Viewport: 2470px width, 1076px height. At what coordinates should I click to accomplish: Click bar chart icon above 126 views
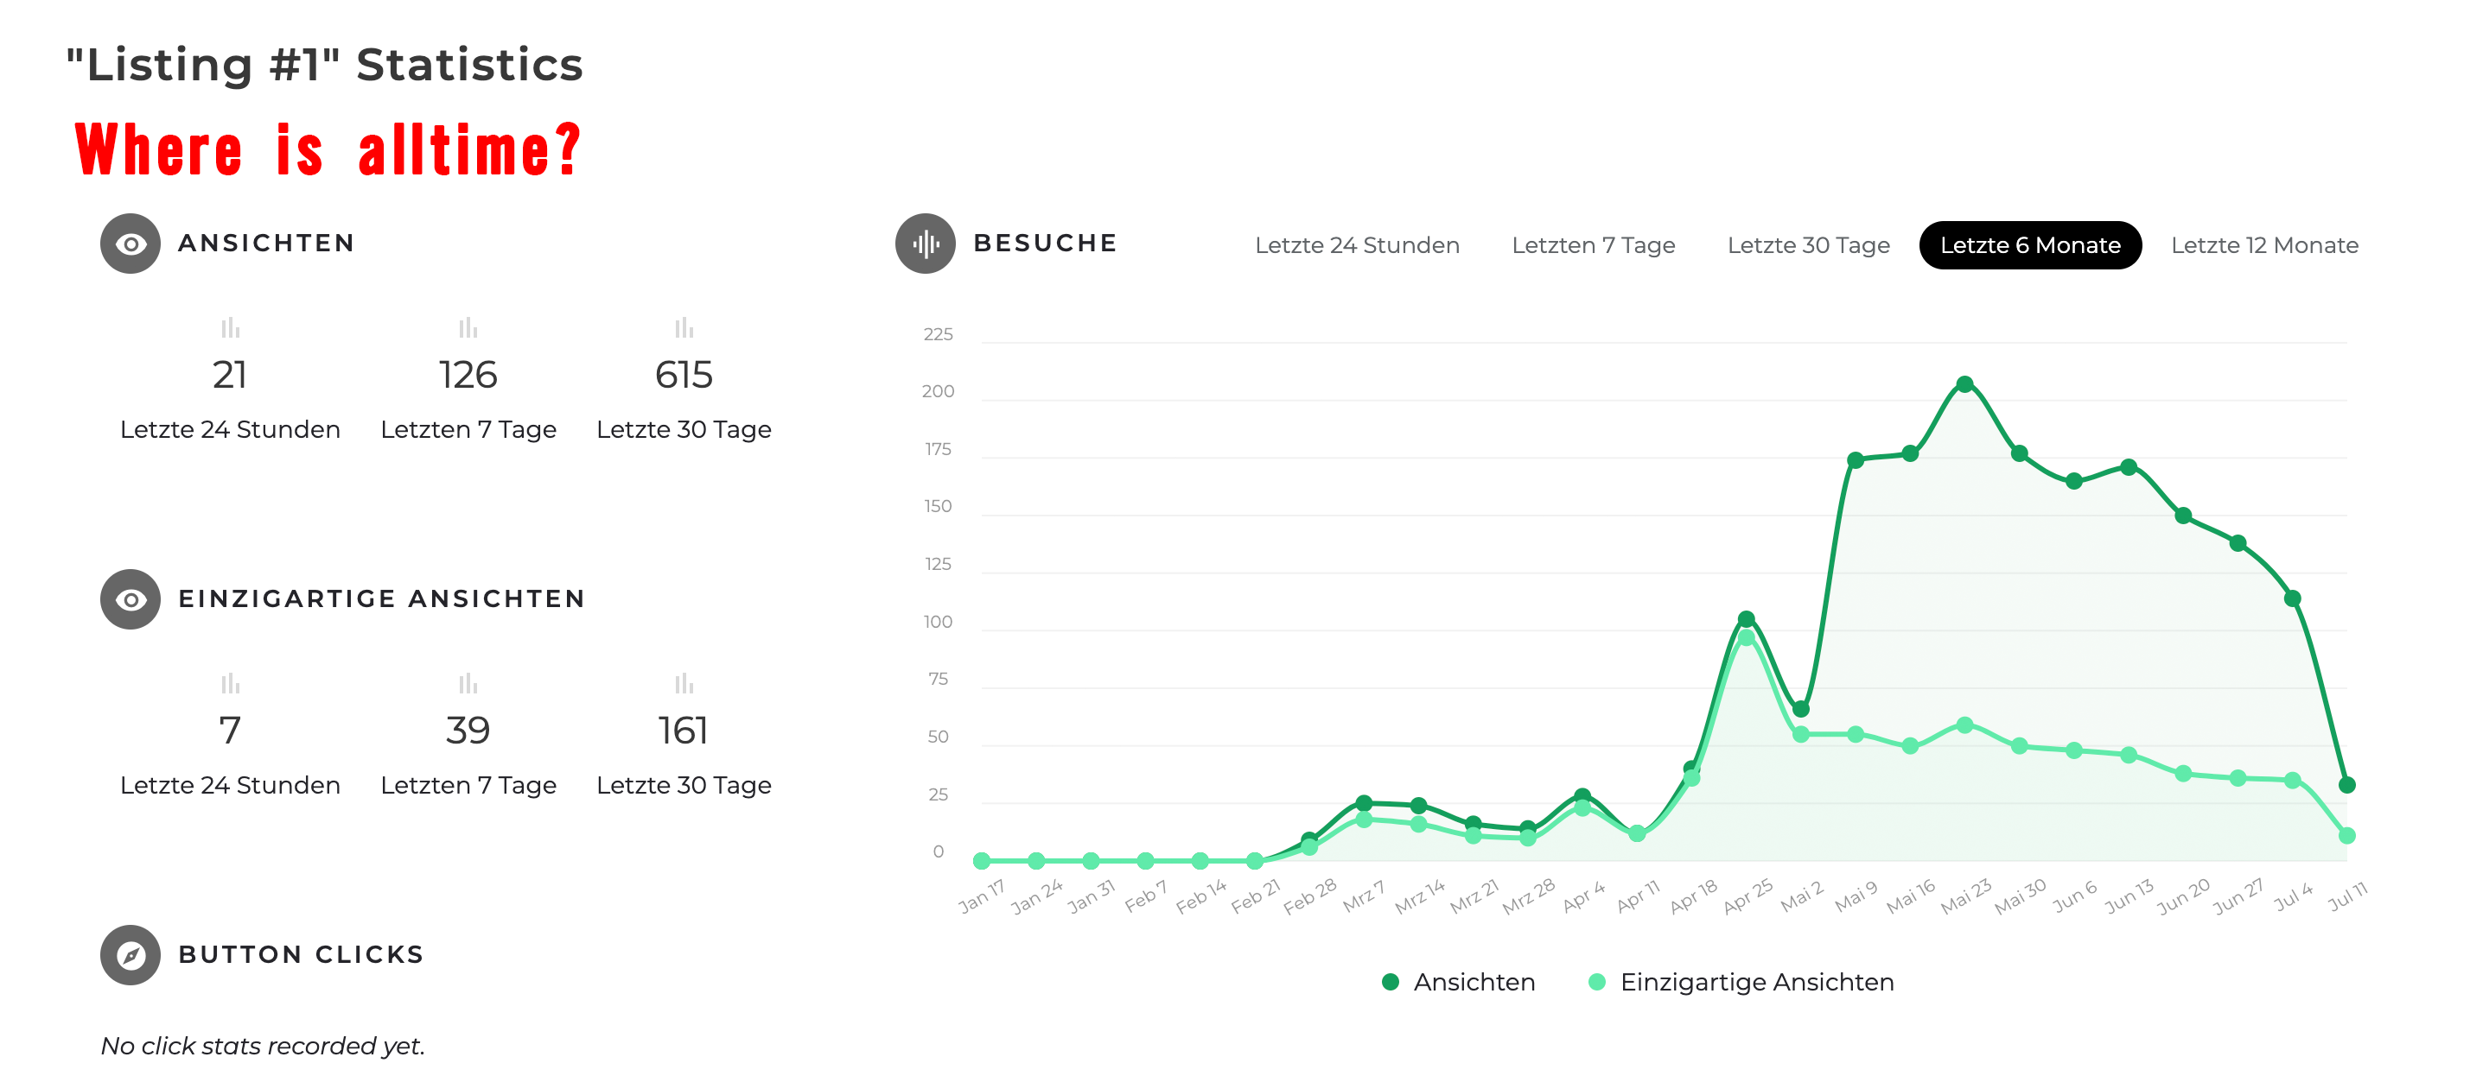468,327
